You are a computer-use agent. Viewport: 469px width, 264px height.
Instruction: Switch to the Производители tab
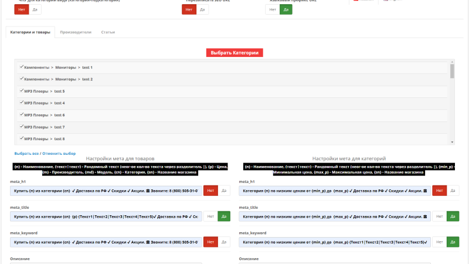(76, 32)
